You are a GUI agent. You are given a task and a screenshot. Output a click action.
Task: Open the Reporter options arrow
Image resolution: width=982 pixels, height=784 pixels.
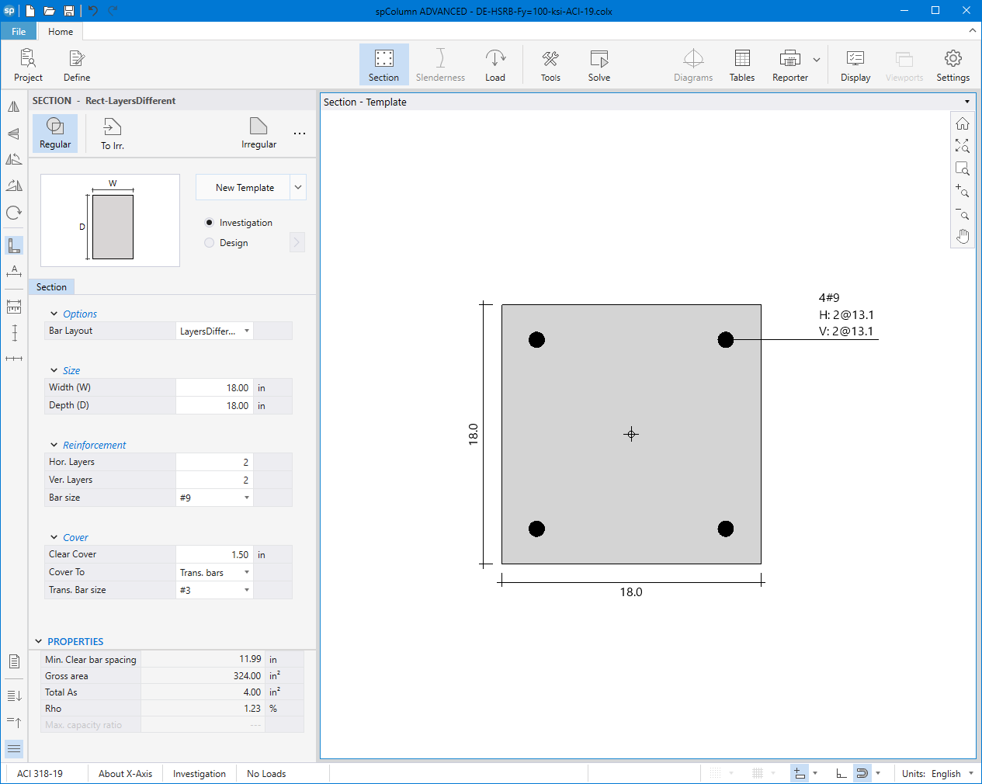[x=817, y=60]
